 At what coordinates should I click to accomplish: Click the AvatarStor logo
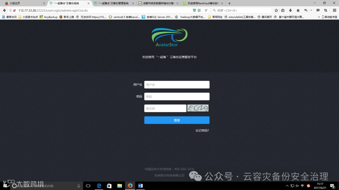pos(169,37)
